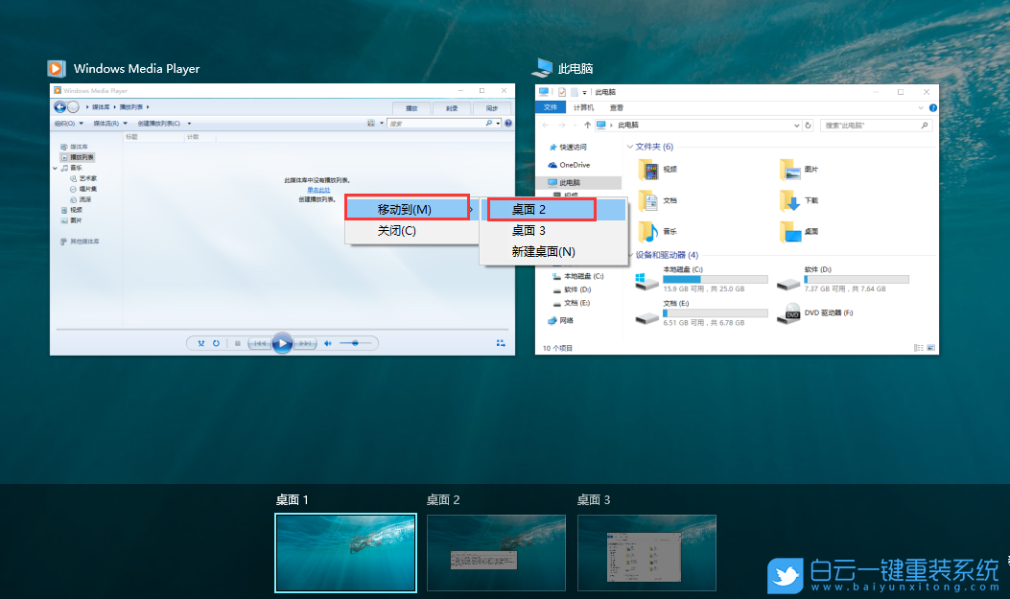Viewport: 1010px width, 599px height.
Task: Click the Stop playback icon
Action: point(238,343)
